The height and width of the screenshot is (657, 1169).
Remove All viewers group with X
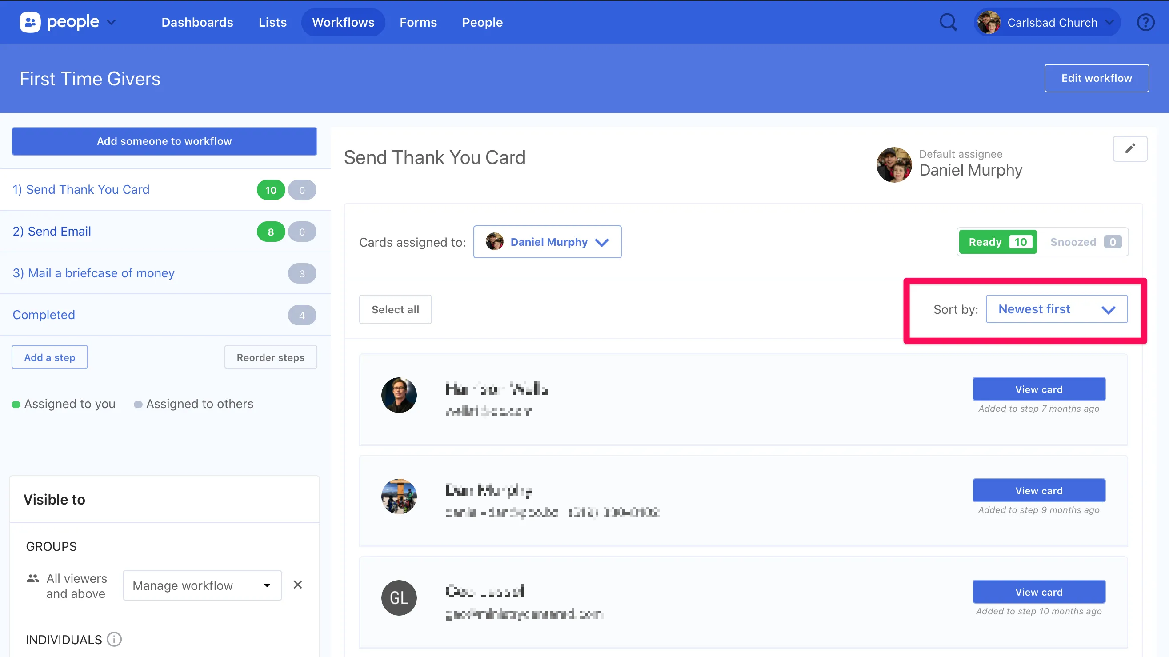[x=298, y=585]
